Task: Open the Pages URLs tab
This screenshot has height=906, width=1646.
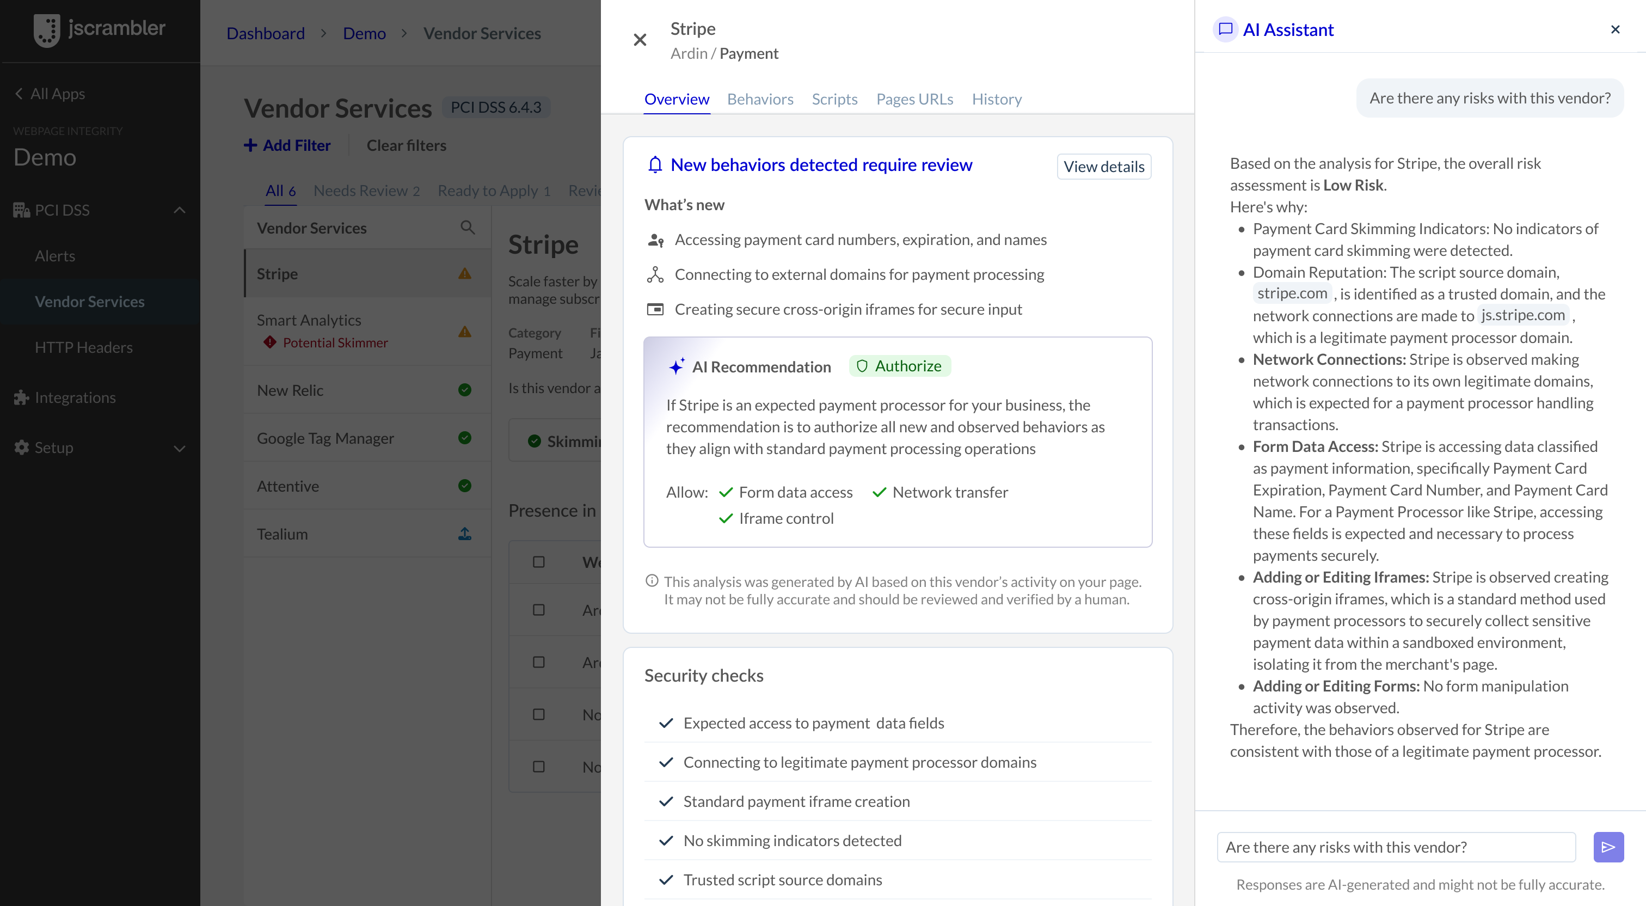Action: [x=914, y=99]
